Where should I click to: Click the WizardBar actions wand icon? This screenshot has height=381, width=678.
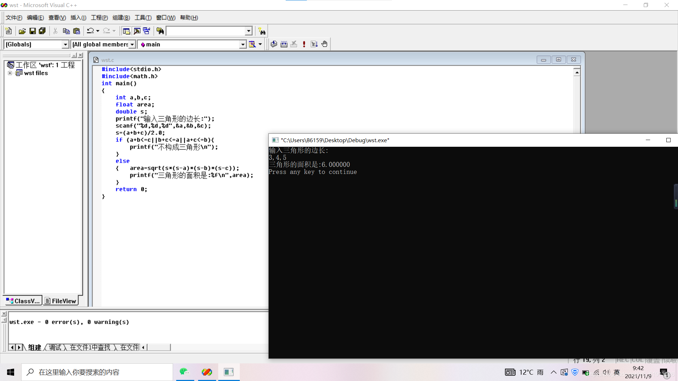[252, 44]
